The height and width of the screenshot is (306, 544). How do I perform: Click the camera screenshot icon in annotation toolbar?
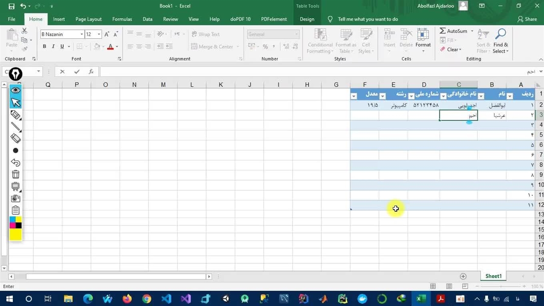(16, 198)
